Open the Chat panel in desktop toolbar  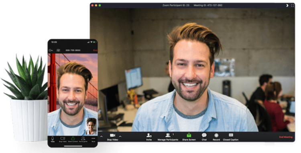[x=204, y=137]
